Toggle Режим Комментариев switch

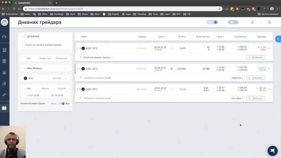(x=61, y=104)
